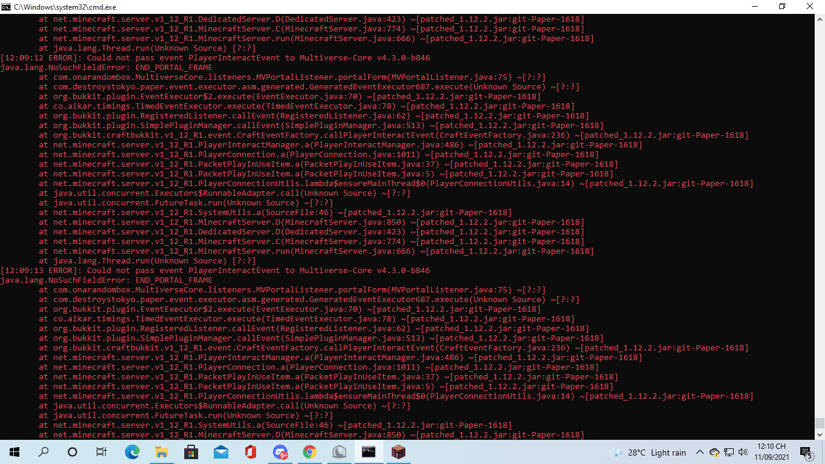Switch to the Minecraft block app
Image resolution: width=825 pixels, height=464 pixels.
(x=399, y=452)
